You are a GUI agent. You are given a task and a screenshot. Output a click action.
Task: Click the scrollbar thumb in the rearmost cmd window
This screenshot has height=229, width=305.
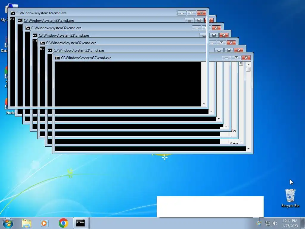click(x=248, y=69)
